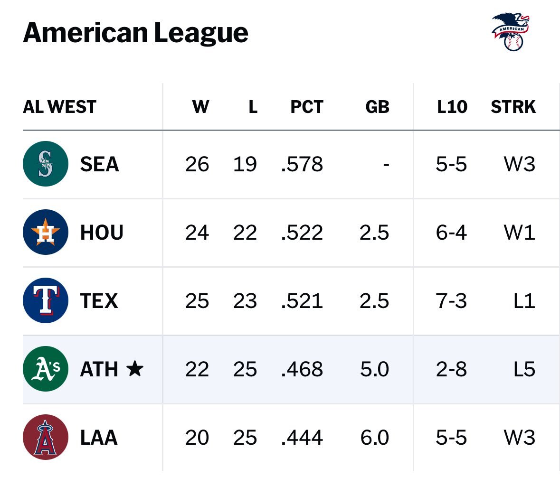The width and height of the screenshot is (560, 477).
Task: Sort by the GB column header
Action: tap(377, 107)
